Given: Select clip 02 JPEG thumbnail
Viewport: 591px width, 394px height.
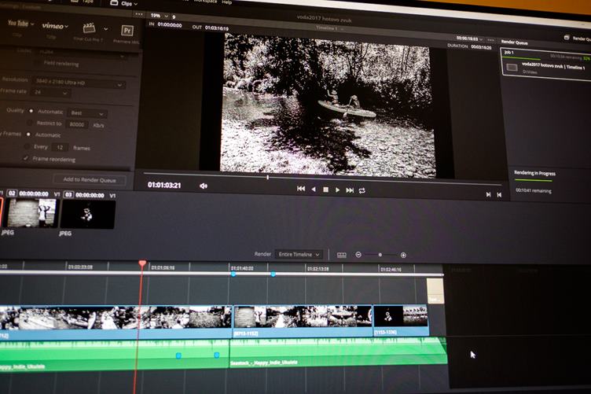Looking at the screenshot, I should click(x=32, y=213).
